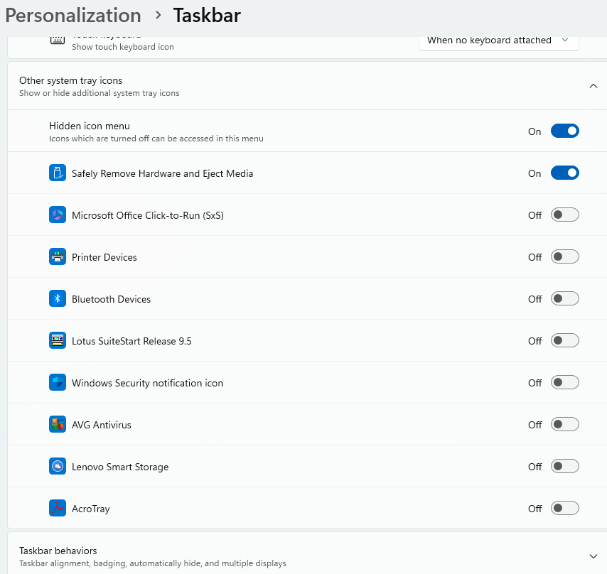Image resolution: width=607 pixels, height=574 pixels.
Task: Click the Microsoft Office Click-to-Run icon
Action: [58, 215]
